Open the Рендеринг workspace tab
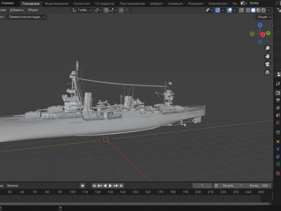This screenshot has width=281, height=211. coord(196,4)
